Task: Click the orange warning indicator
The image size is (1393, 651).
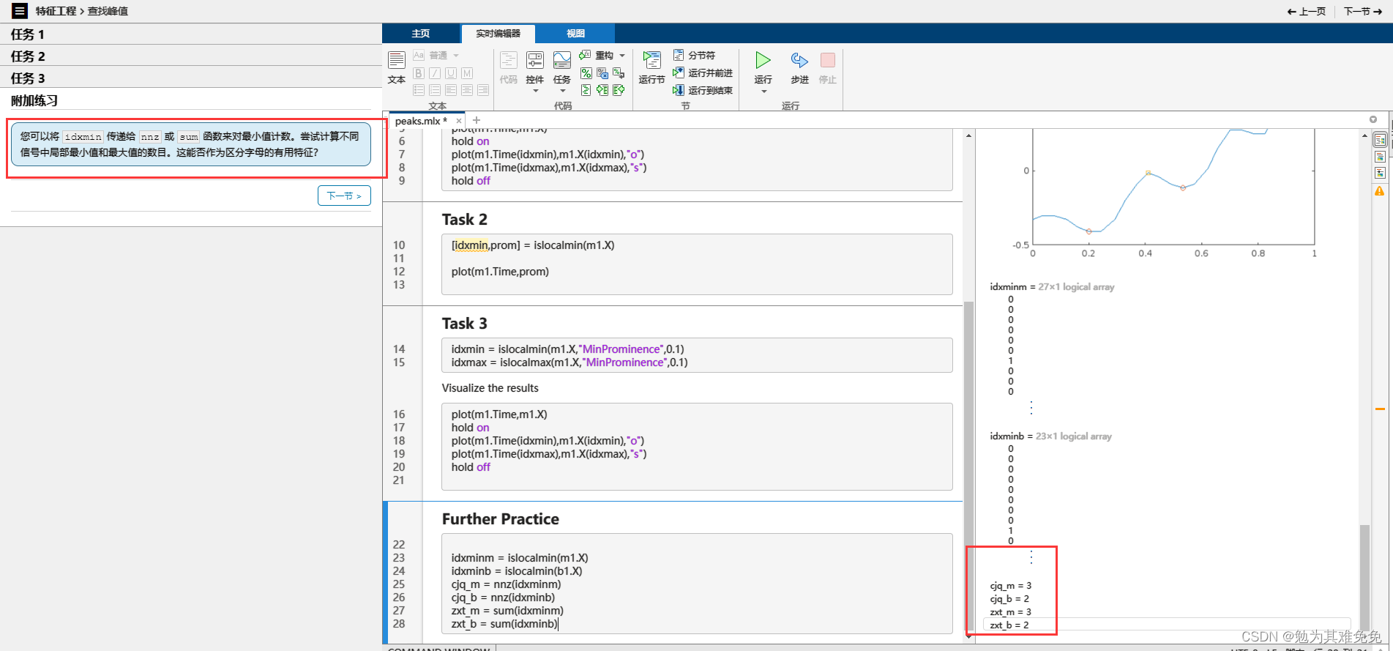Action: coord(1380,191)
